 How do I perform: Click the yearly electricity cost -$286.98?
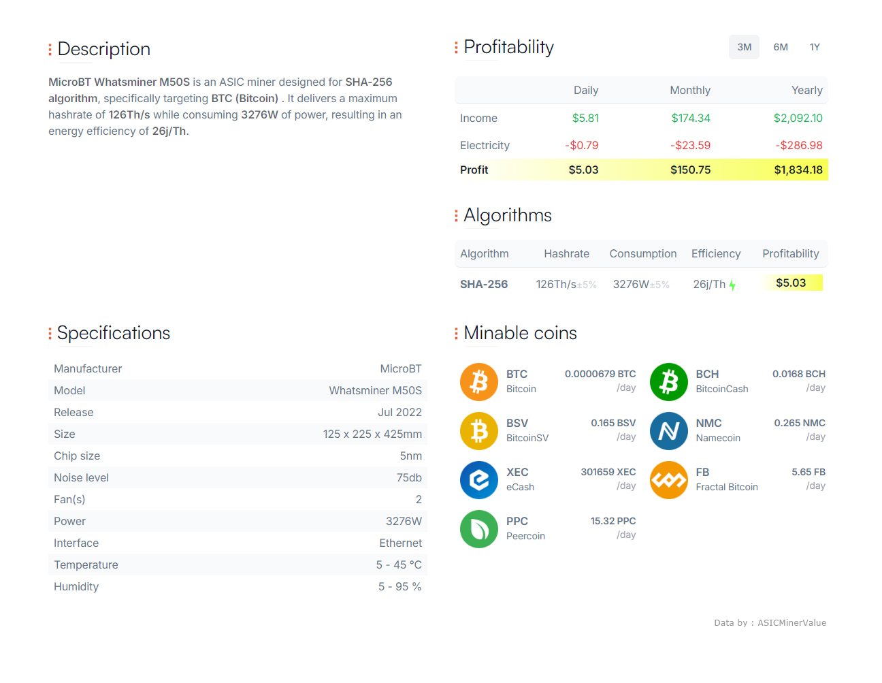point(799,145)
